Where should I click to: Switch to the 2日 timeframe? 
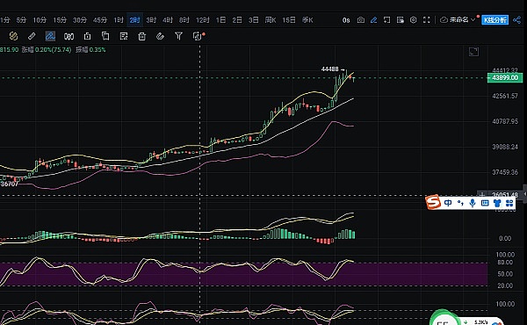[237, 20]
